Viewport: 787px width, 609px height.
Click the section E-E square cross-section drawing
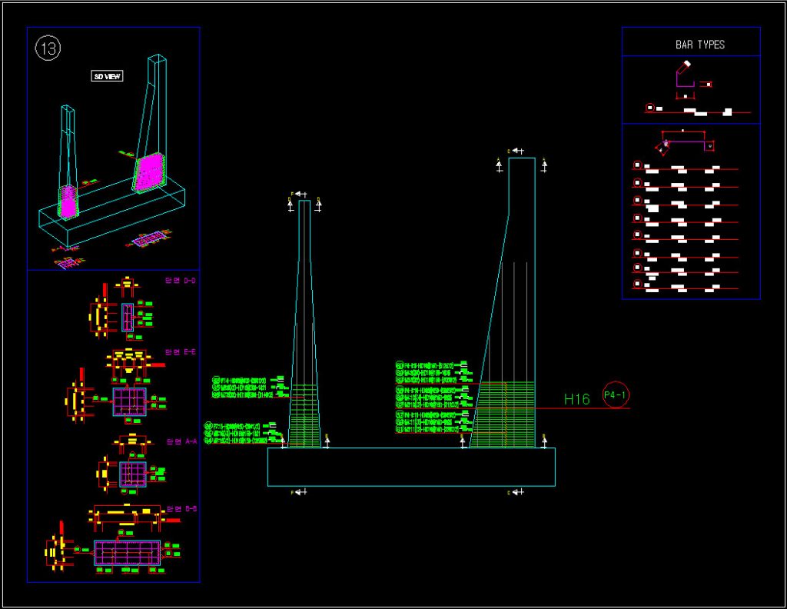point(129,401)
